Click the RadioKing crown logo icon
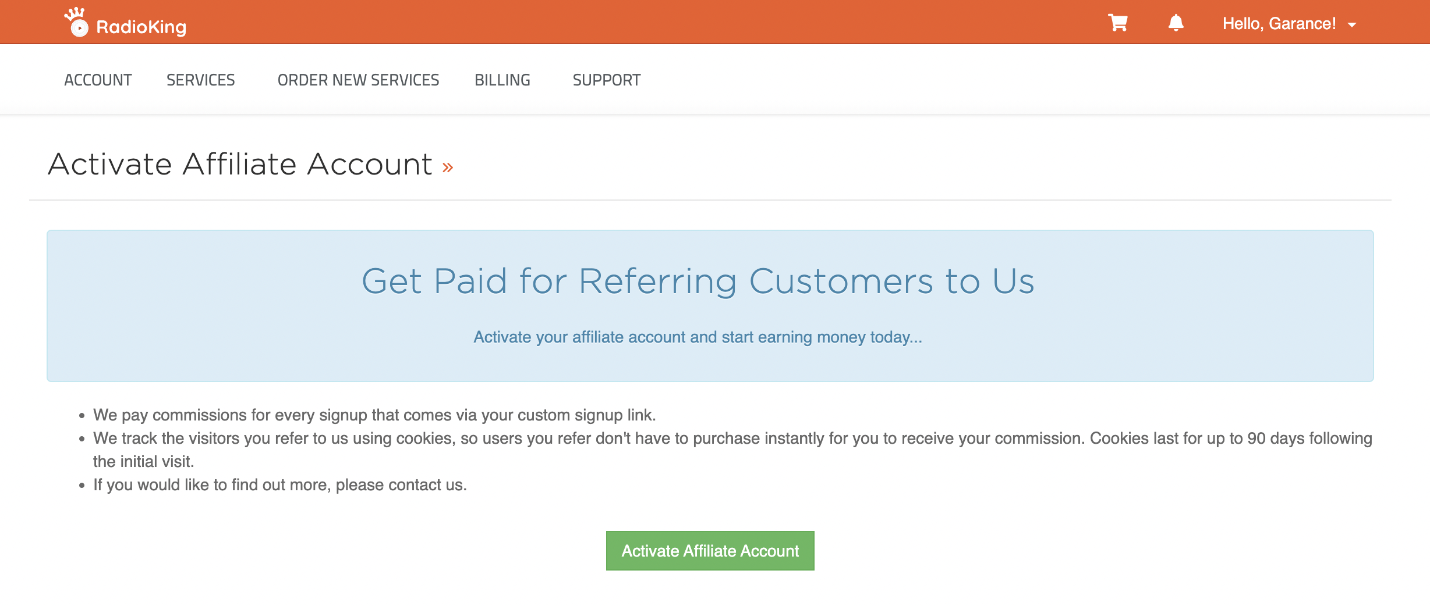 click(x=76, y=22)
